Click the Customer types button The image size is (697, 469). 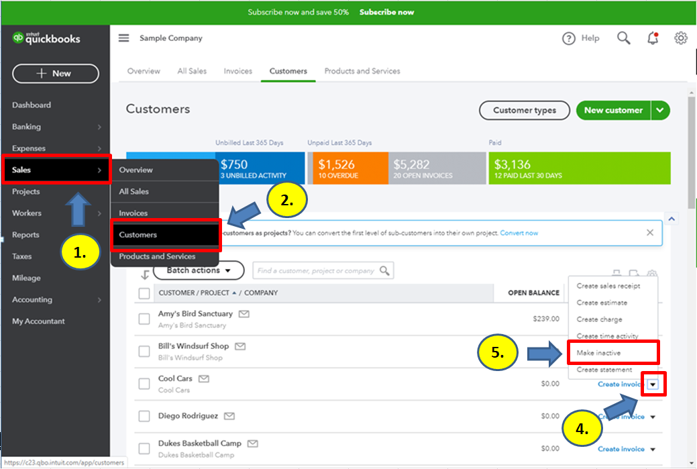tap(525, 110)
